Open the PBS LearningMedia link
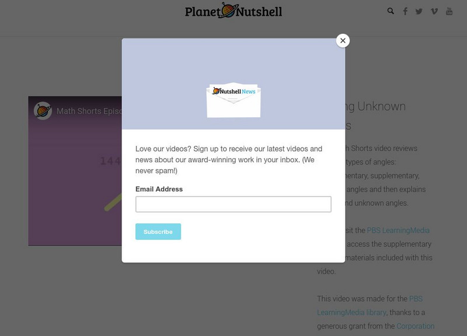467x336 pixels. pyautogui.click(x=398, y=230)
